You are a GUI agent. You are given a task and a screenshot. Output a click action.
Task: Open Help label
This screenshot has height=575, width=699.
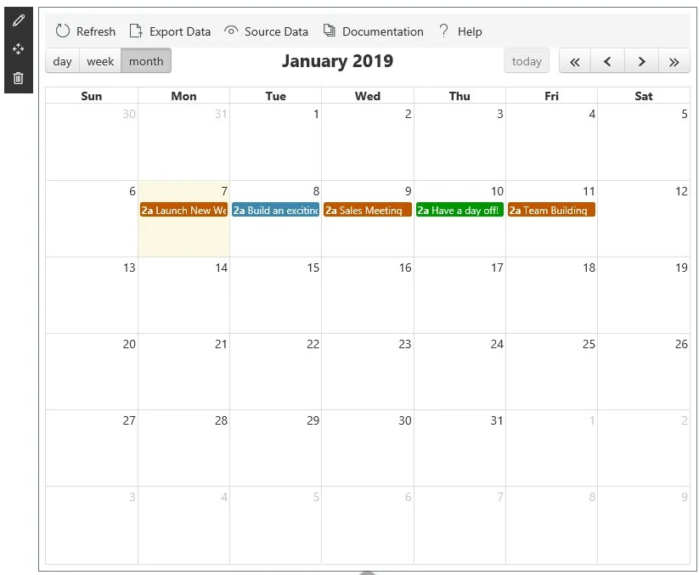pyautogui.click(x=470, y=31)
